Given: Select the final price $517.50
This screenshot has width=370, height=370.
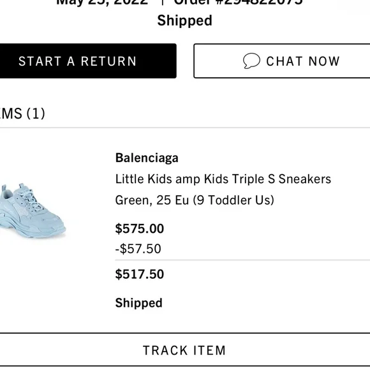Looking at the screenshot, I should click(x=140, y=274).
